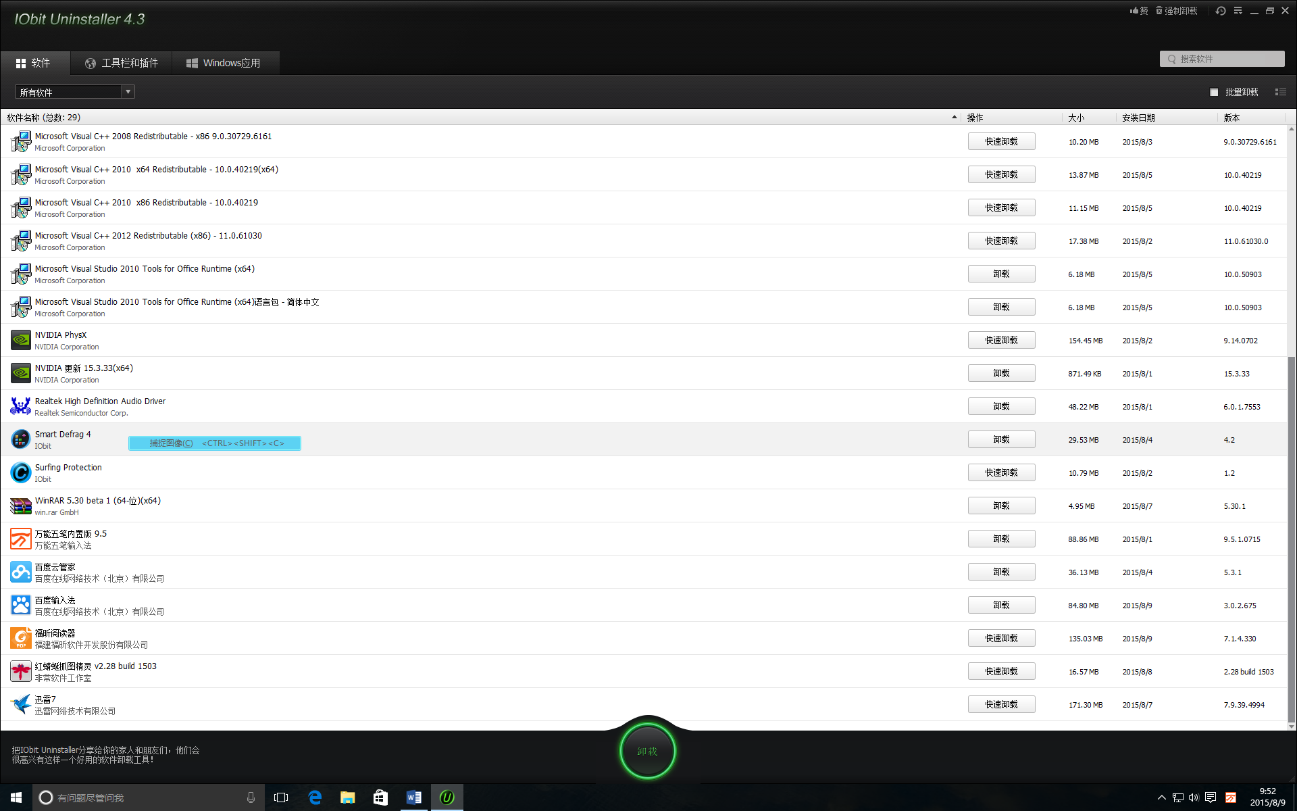Select 福昕阅读器 PDF icon
1297x811 pixels.
[x=21, y=638]
